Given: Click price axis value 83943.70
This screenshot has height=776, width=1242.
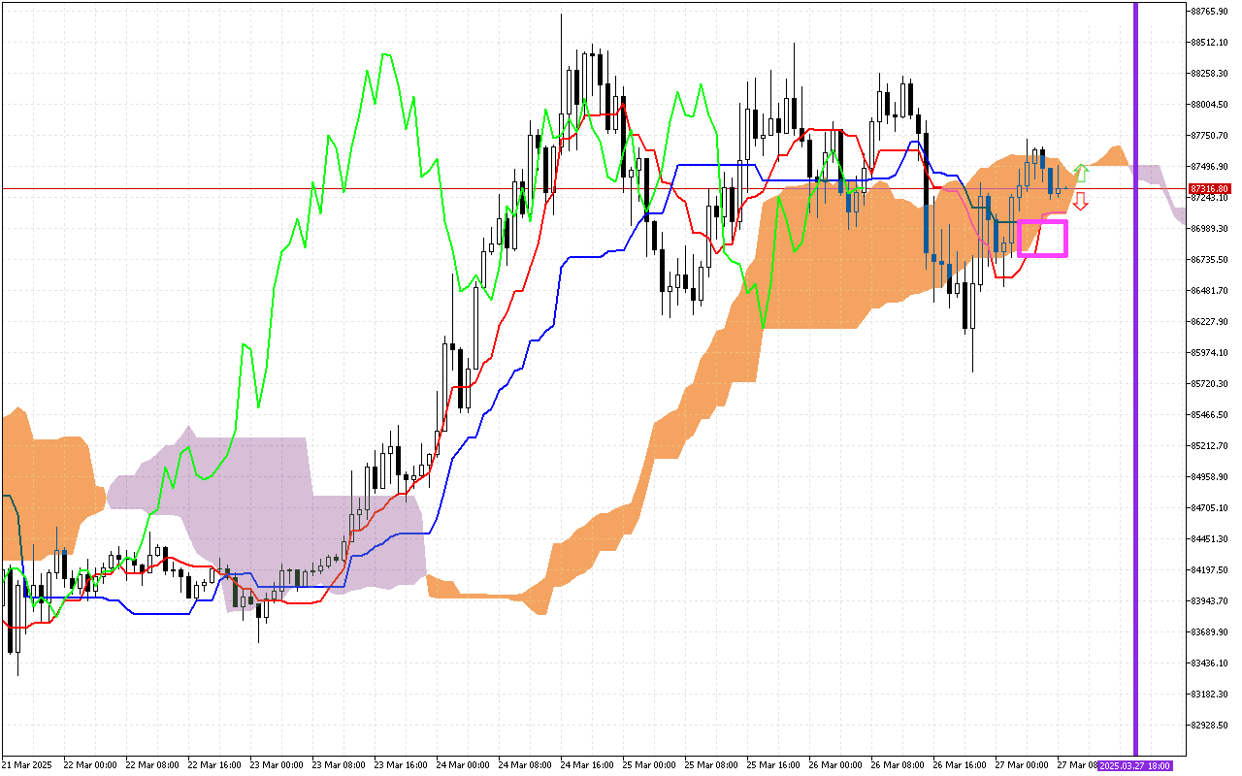Looking at the screenshot, I should [x=1209, y=601].
